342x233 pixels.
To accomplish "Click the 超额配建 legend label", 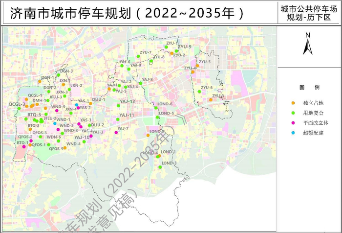I will (313, 133).
